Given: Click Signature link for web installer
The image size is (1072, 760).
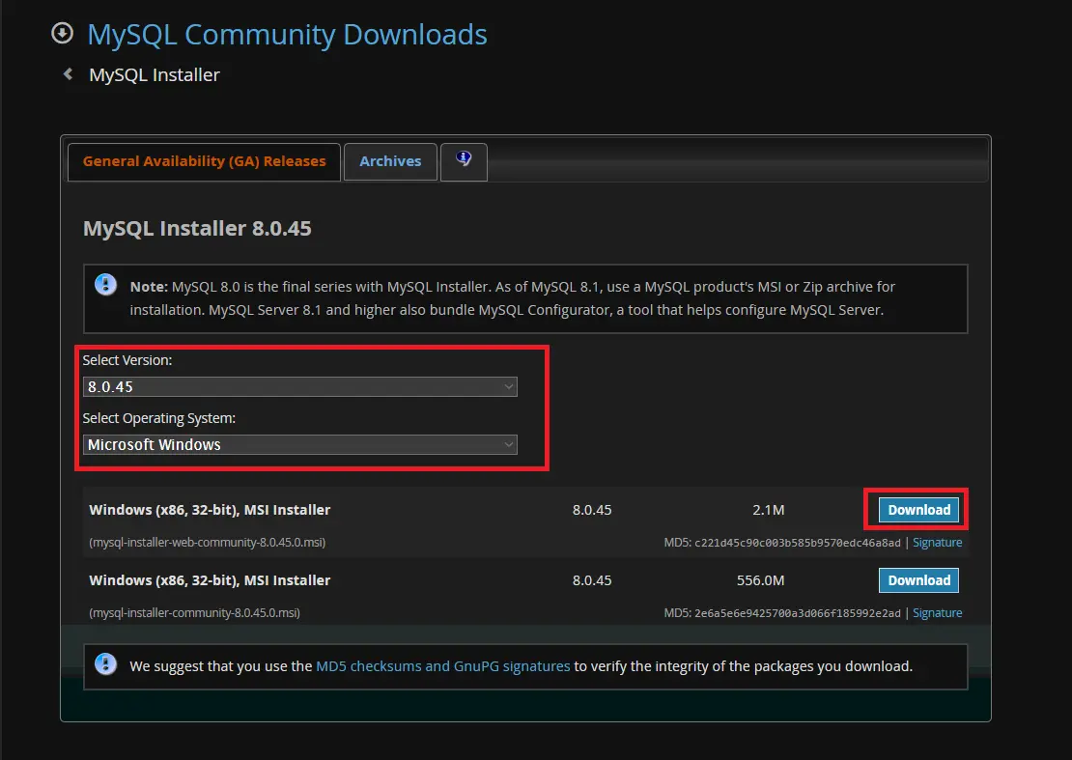Looking at the screenshot, I should pyautogui.click(x=937, y=542).
